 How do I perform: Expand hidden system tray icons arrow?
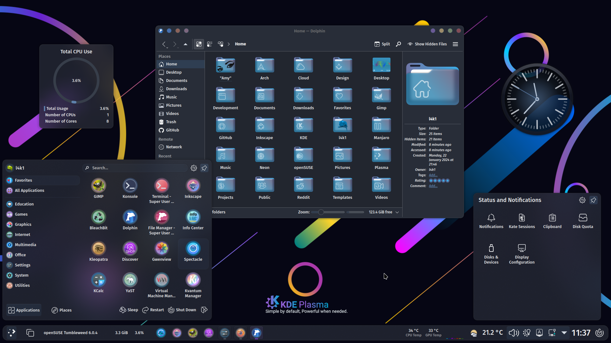pyautogui.click(x=564, y=333)
